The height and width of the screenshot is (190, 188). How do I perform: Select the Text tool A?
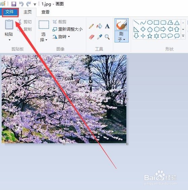coord(107,26)
